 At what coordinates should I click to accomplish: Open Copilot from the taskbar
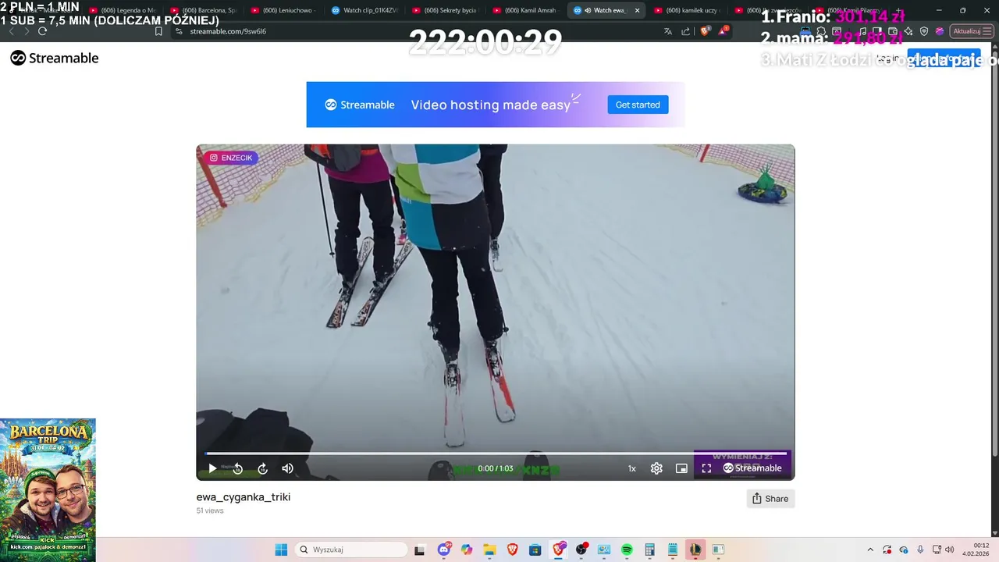(x=467, y=550)
